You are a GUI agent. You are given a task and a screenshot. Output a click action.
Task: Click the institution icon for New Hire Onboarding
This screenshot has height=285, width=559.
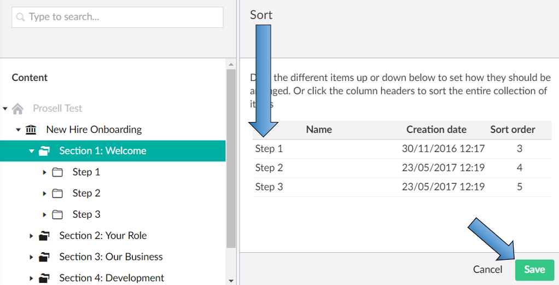click(x=31, y=130)
